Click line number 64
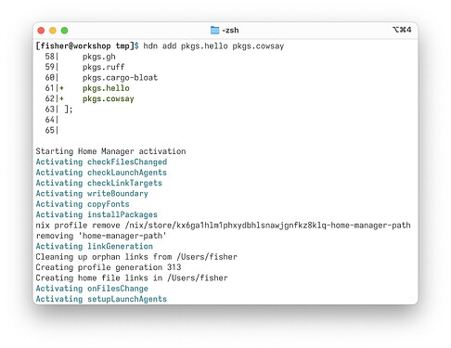Viewport: 451px width, 348px height. [x=50, y=120]
